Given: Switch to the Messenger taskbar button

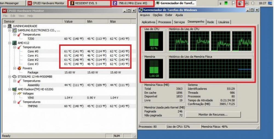Looking at the screenshot, I should (x=12, y=3).
